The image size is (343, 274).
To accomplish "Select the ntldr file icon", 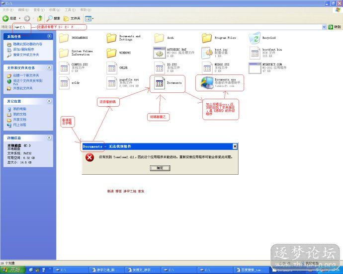I will 64,83.
